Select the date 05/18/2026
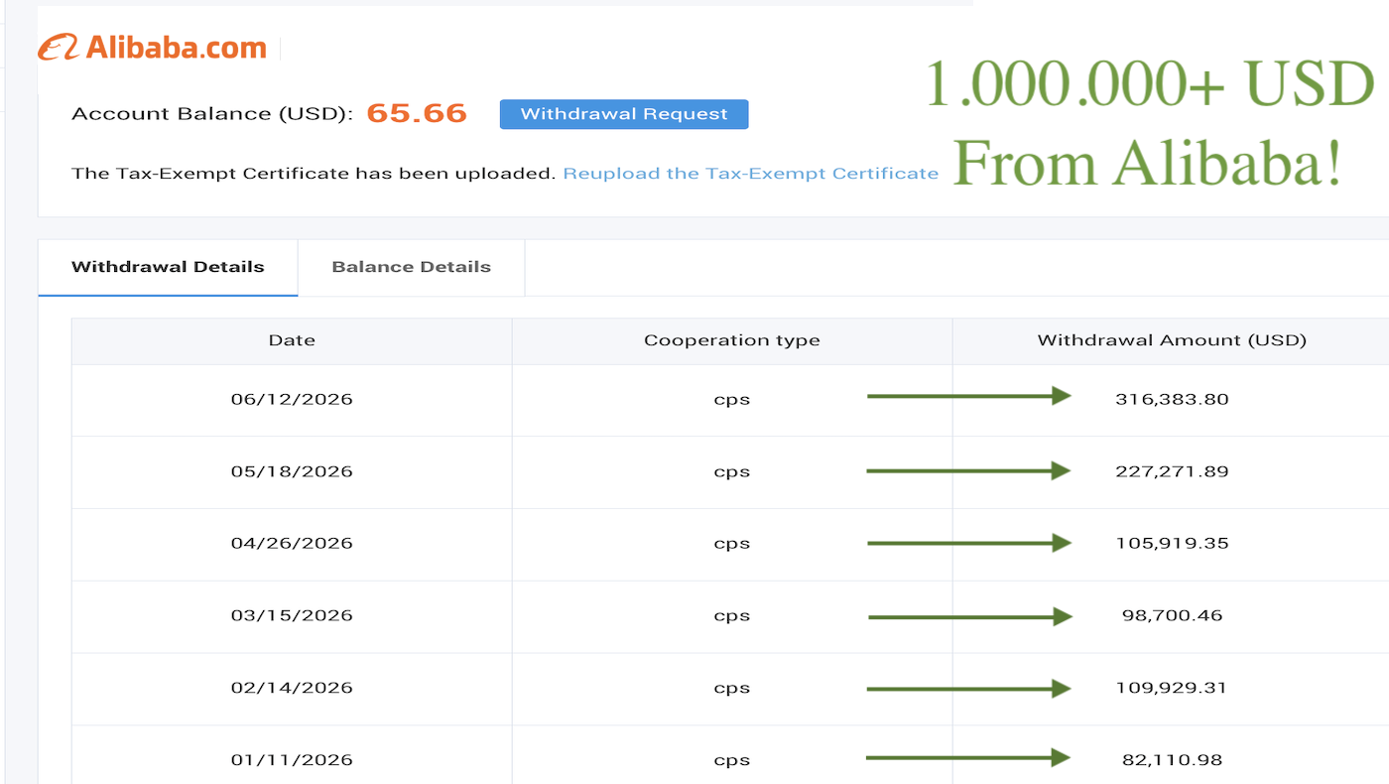Screen dimensions: 1389x784 pos(292,471)
